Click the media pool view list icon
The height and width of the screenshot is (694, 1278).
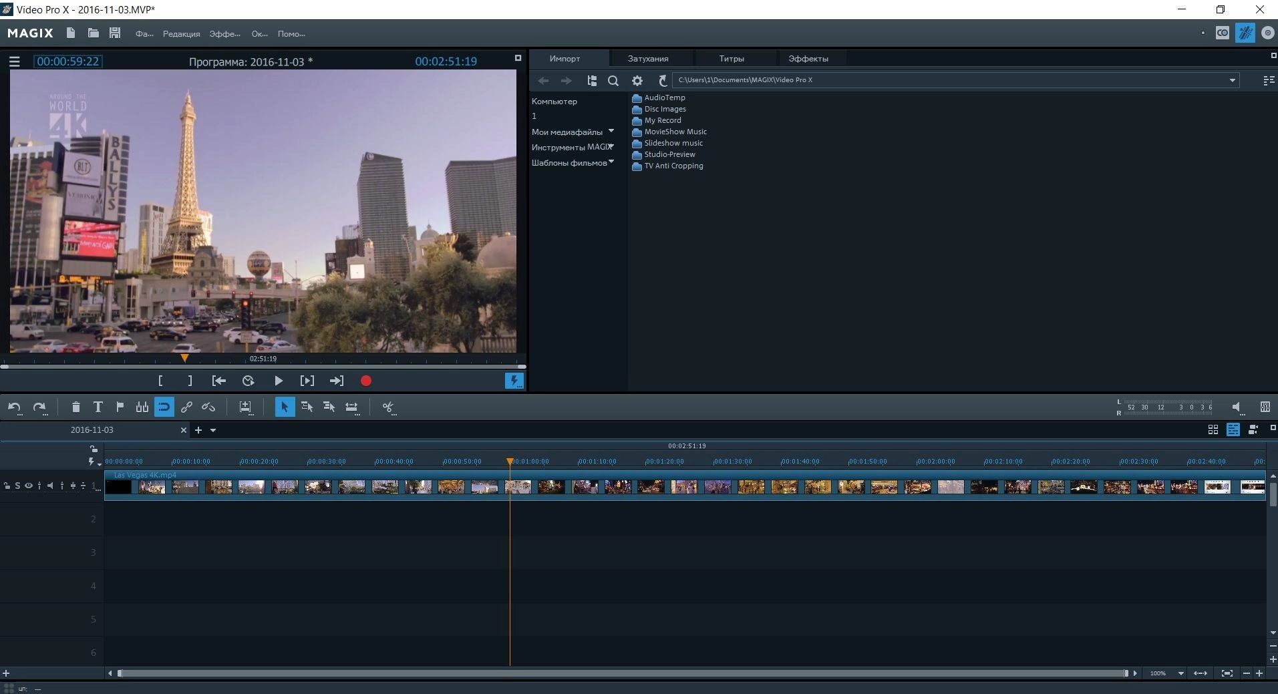(1269, 81)
